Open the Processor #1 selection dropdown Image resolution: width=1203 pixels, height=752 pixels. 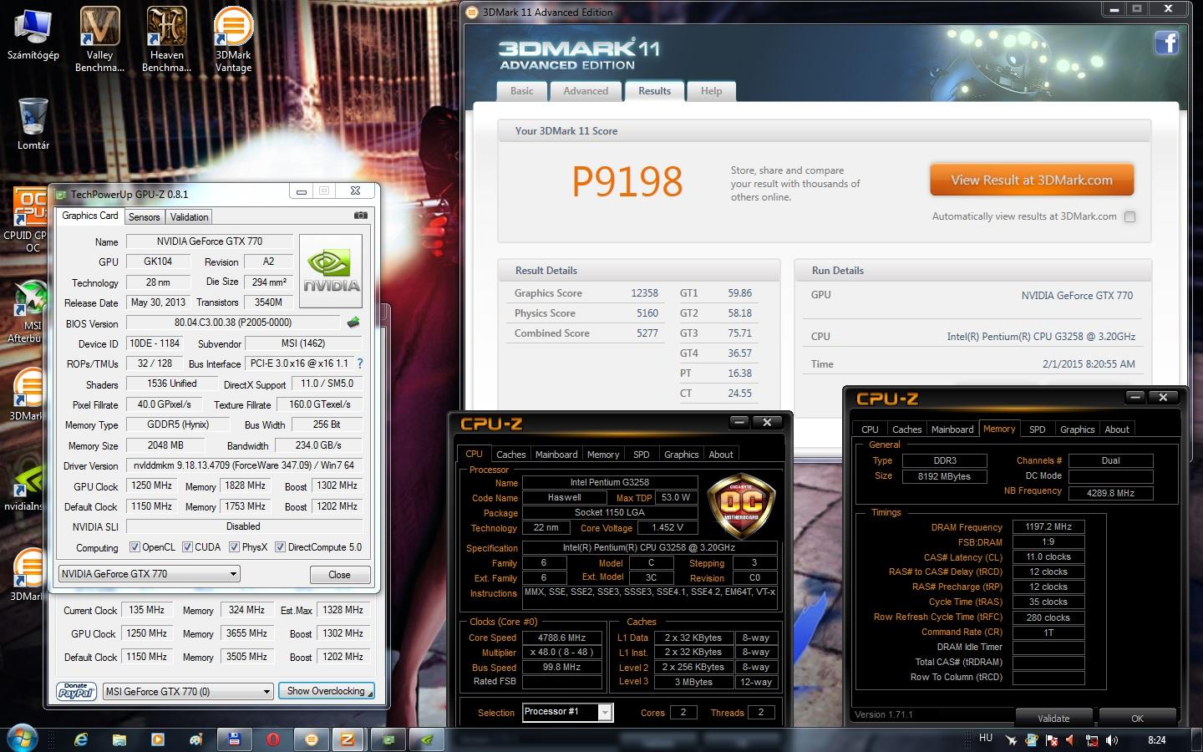click(x=568, y=712)
